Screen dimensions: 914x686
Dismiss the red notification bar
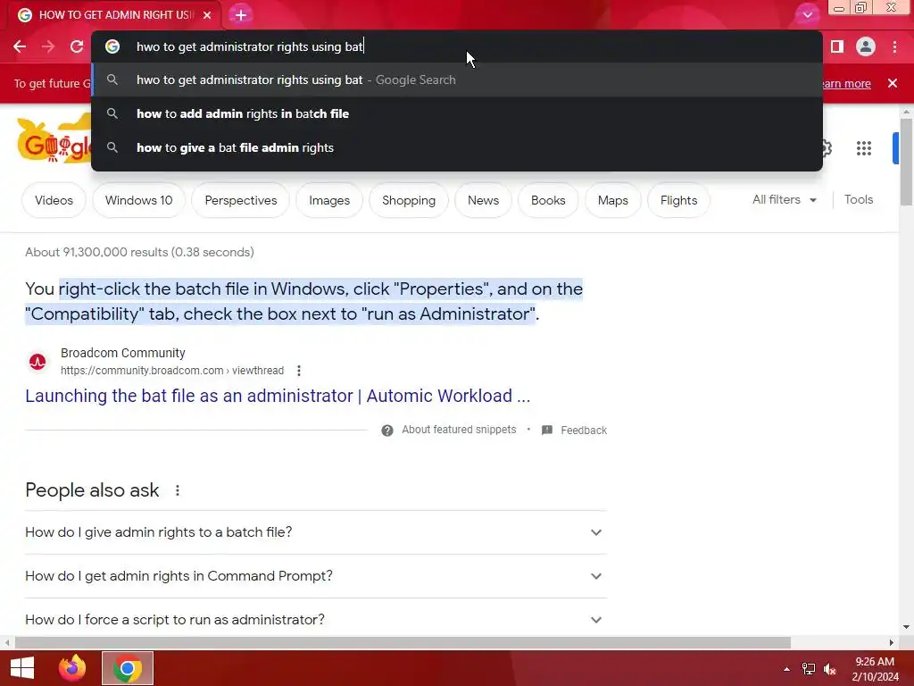click(x=892, y=83)
